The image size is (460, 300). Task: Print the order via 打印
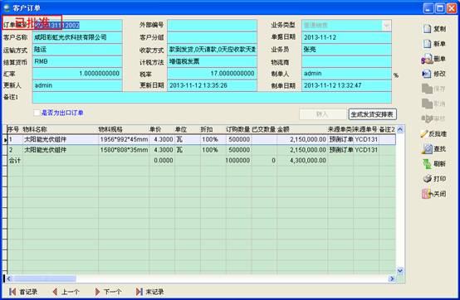click(x=434, y=178)
